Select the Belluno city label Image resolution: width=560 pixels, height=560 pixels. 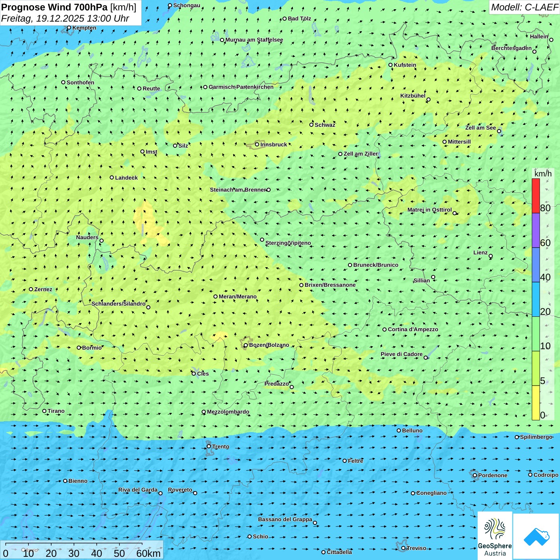tap(412, 430)
